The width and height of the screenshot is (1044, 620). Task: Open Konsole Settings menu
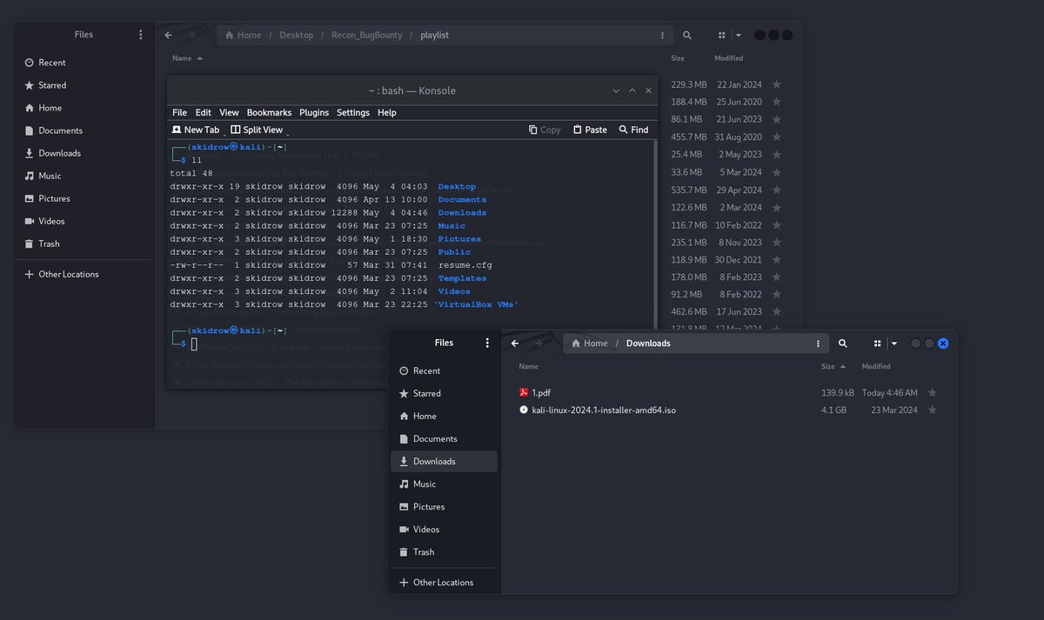[x=353, y=112]
